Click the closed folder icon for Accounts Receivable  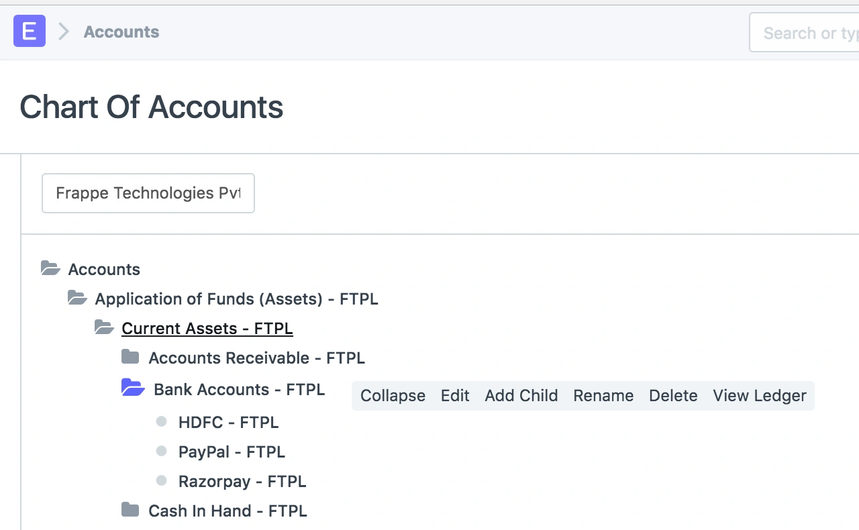(x=130, y=356)
